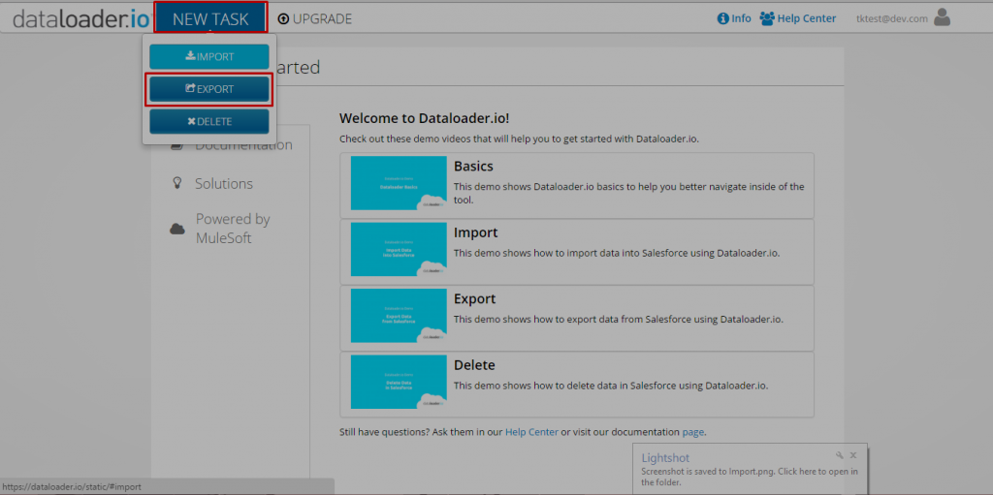Click the upgrade arrow circle icon
Image resolution: width=993 pixels, height=495 pixels.
283,19
